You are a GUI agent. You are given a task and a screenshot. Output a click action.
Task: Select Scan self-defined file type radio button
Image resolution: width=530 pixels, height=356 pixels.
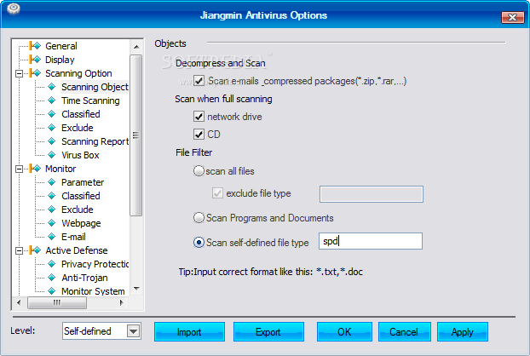click(199, 242)
